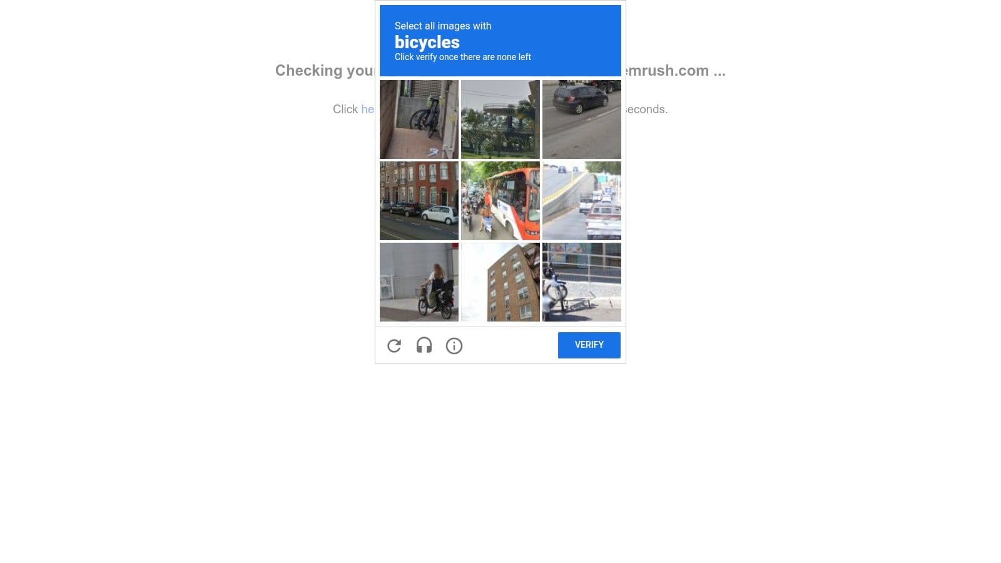Click the 'emrush.com ...' heading text
The width and height of the screenshot is (1001, 563).
(x=676, y=71)
